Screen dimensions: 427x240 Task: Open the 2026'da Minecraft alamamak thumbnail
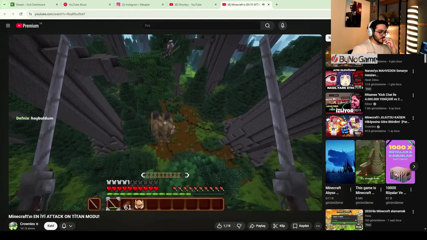(x=344, y=220)
